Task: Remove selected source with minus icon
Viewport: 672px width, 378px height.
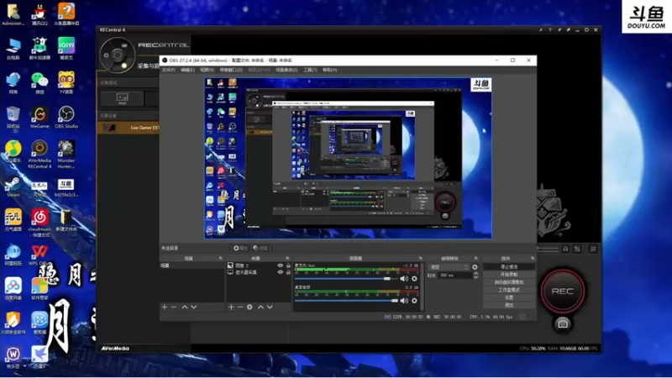Action: click(x=240, y=307)
